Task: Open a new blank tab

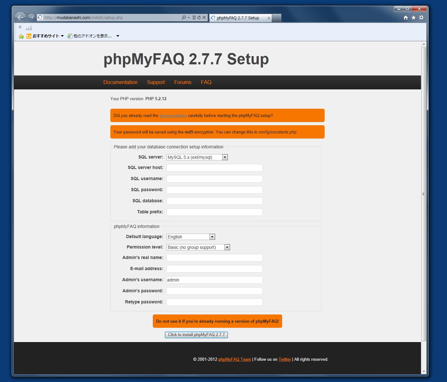Action: pos(276,18)
